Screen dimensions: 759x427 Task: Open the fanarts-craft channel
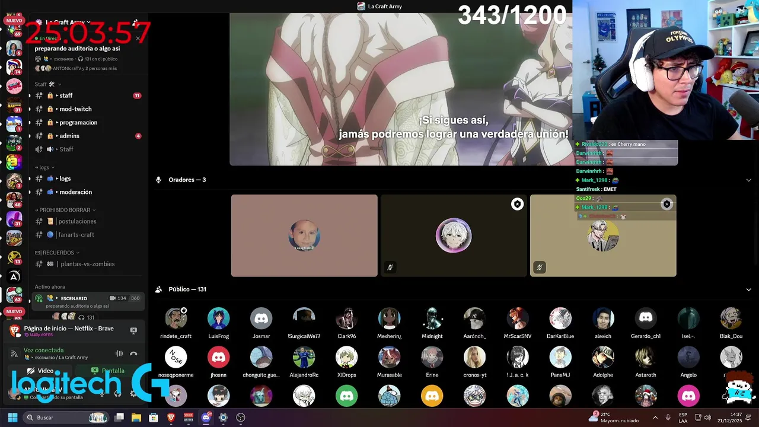(88, 235)
